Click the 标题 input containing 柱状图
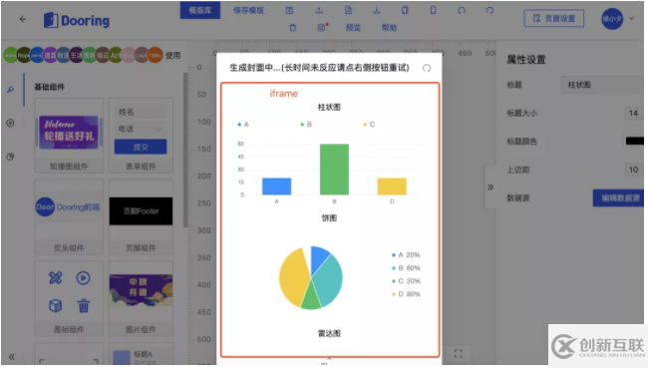Image resolution: width=648 pixels, height=368 pixels. pyautogui.click(x=603, y=85)
